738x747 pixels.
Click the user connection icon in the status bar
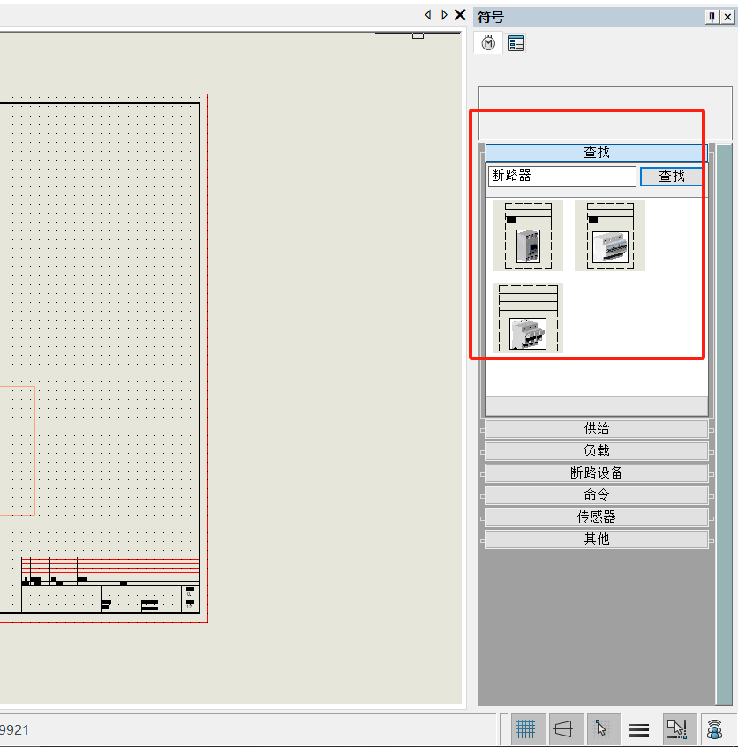715,728
